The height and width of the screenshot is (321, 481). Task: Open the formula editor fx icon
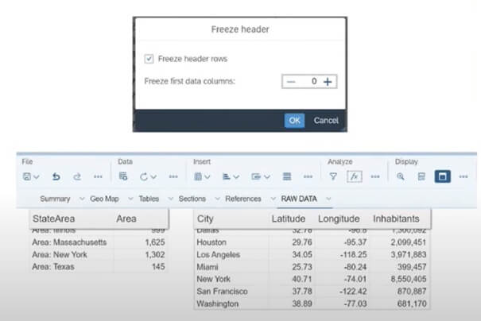click(355, 176)
